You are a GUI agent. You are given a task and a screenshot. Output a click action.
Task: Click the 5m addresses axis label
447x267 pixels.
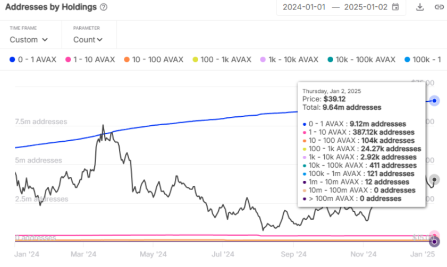pyautogui.click(x=38, y=160)
